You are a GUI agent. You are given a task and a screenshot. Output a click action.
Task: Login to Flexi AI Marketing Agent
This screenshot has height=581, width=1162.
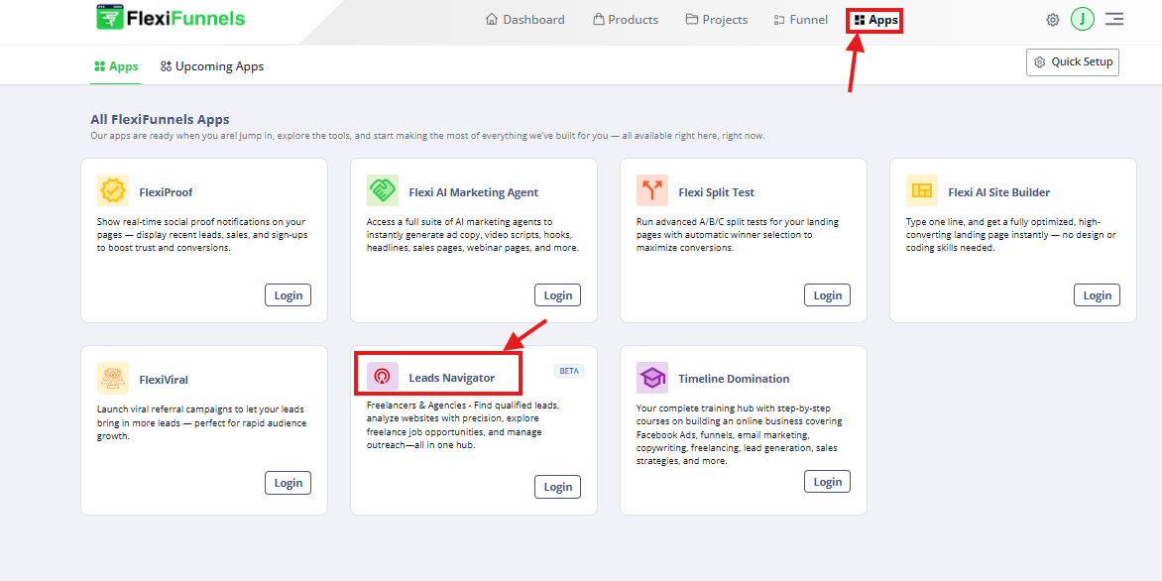tap(558, 294)
